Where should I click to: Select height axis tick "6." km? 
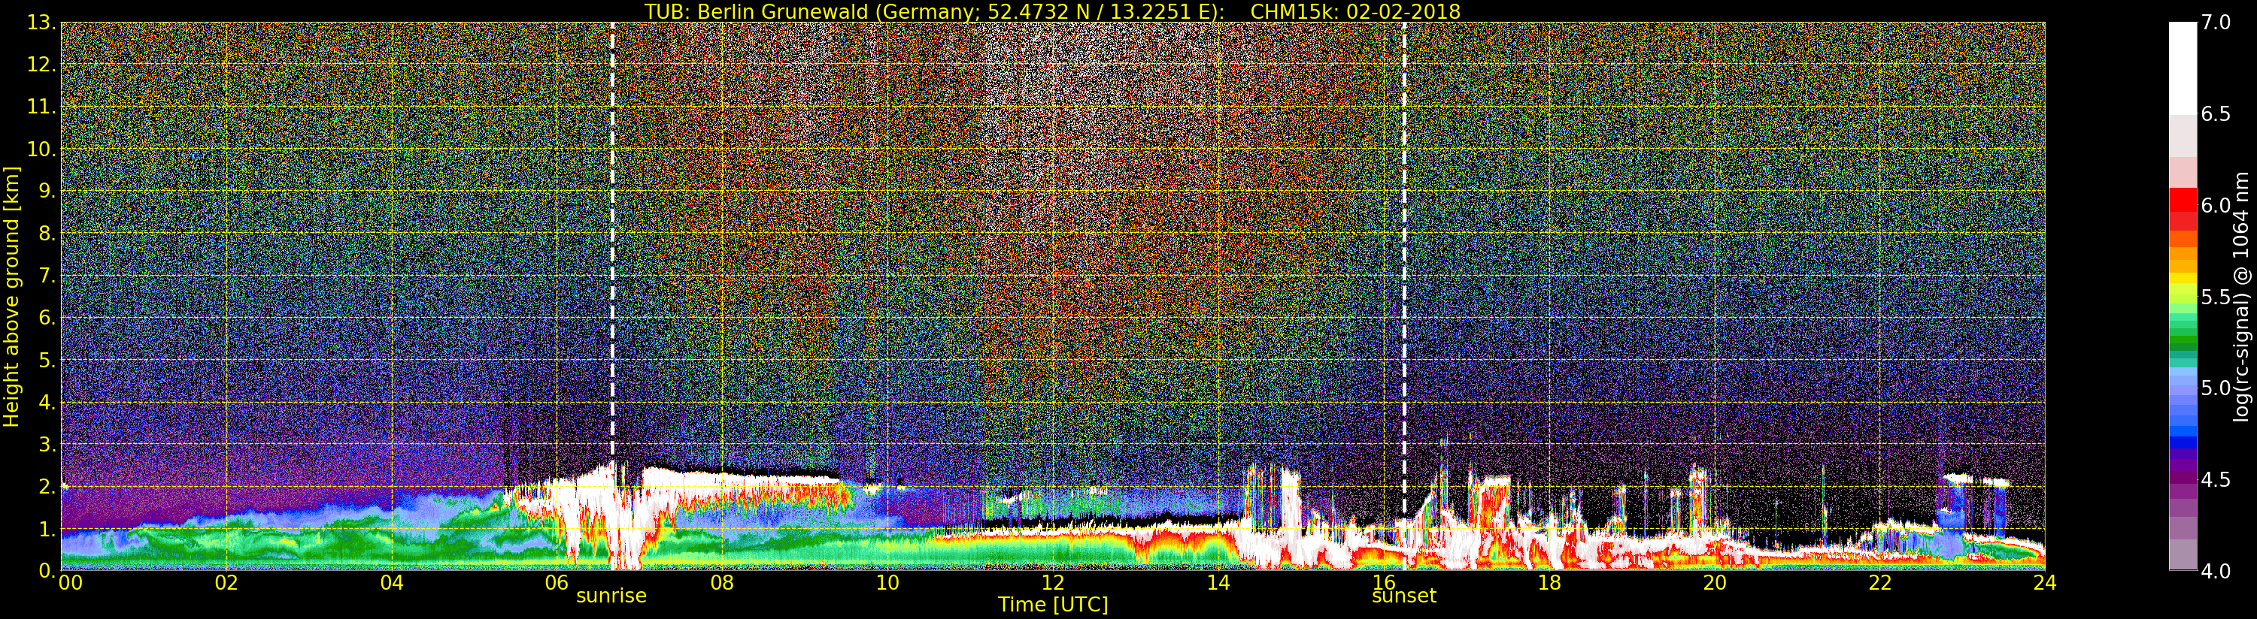pyautogui.click(x=47, y=318)
